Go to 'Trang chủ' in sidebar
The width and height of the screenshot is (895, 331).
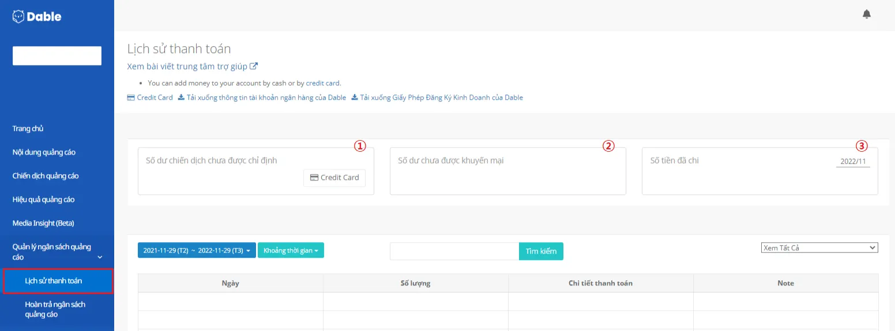(28, 129)
